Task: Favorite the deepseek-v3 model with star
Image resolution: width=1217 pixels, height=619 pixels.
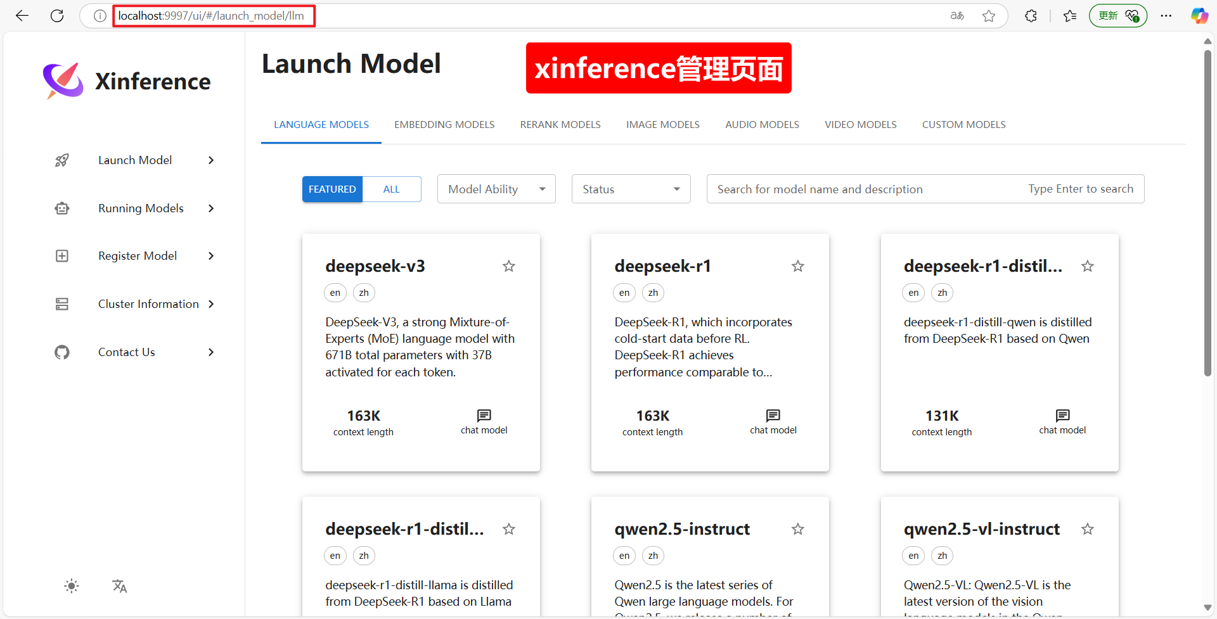Action: [509, 266]
